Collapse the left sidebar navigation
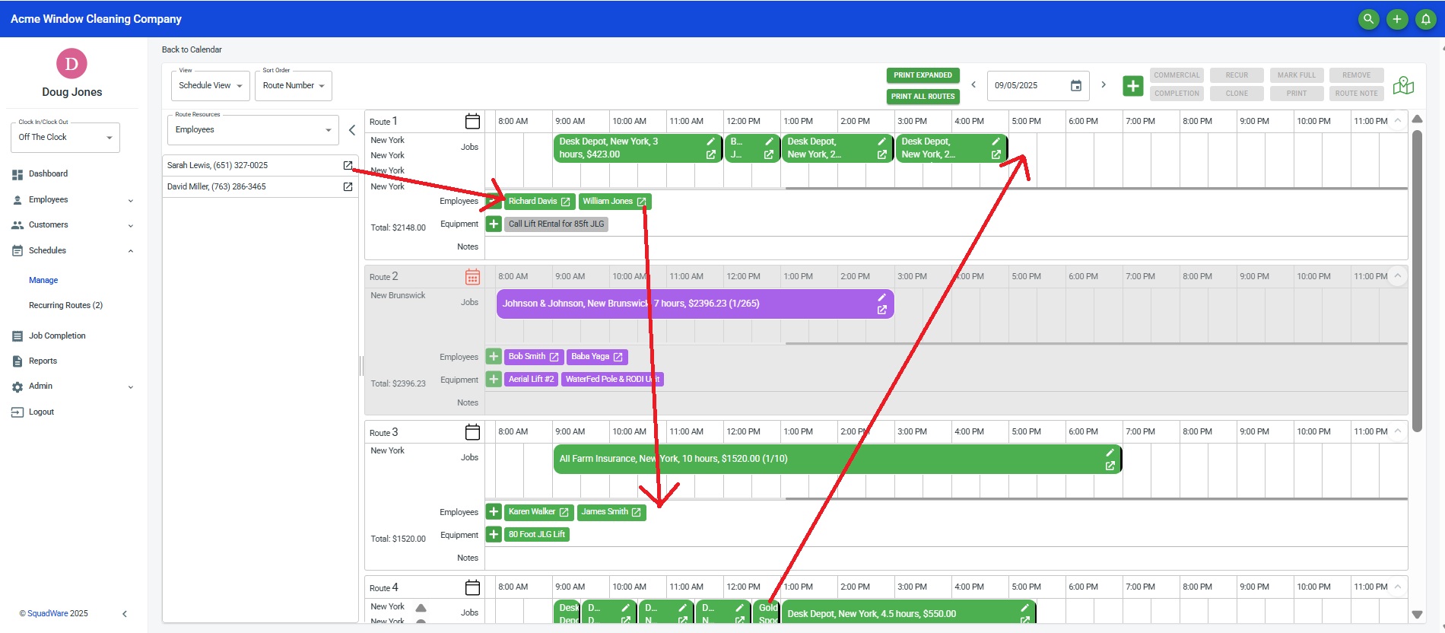 125,613
